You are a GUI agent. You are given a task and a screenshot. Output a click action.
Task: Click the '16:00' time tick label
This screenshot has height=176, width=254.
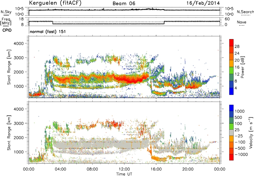[x=156, y=169]
